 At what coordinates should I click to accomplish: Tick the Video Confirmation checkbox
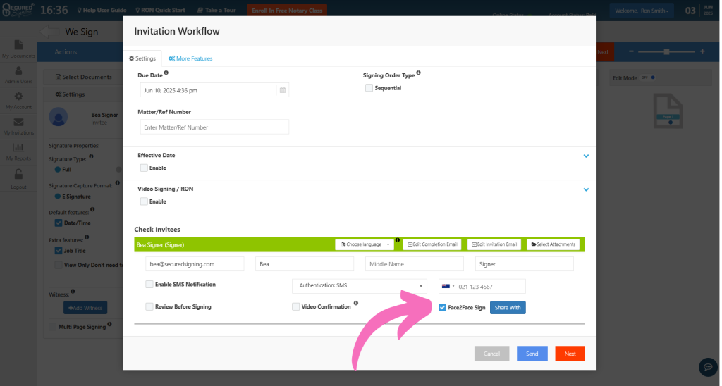[x=295, y=306]
